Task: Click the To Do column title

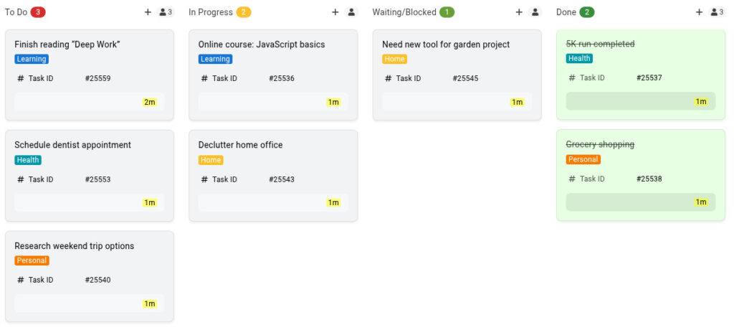Action: tap(16, 12)
